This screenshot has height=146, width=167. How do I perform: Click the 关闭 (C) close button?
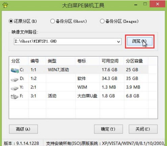tap(143, 129)
